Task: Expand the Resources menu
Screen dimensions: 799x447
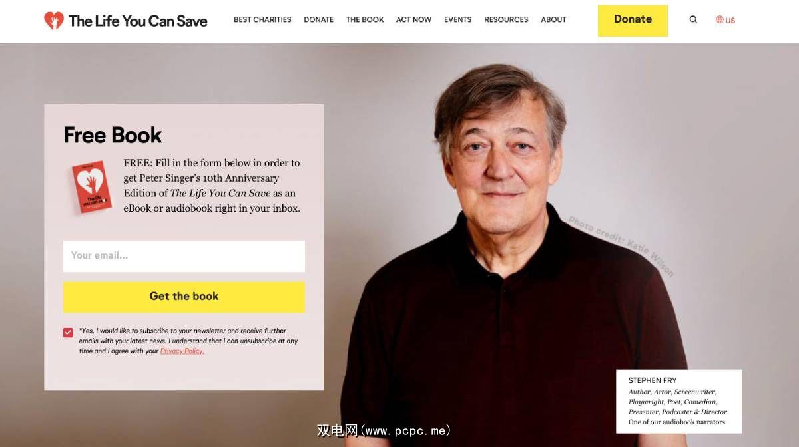Action: click(x=506, y=20)
